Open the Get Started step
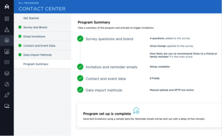Screen dimensions: 222x136 pos(31,18)
